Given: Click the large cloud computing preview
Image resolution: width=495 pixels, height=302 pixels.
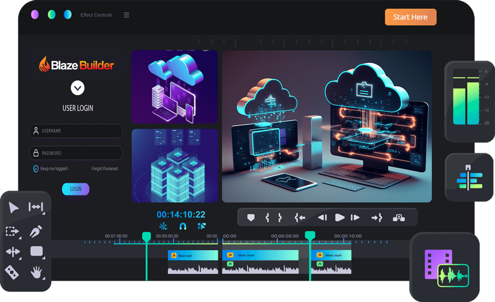Looking at the screenshot, I should click(x=327, y=126).
